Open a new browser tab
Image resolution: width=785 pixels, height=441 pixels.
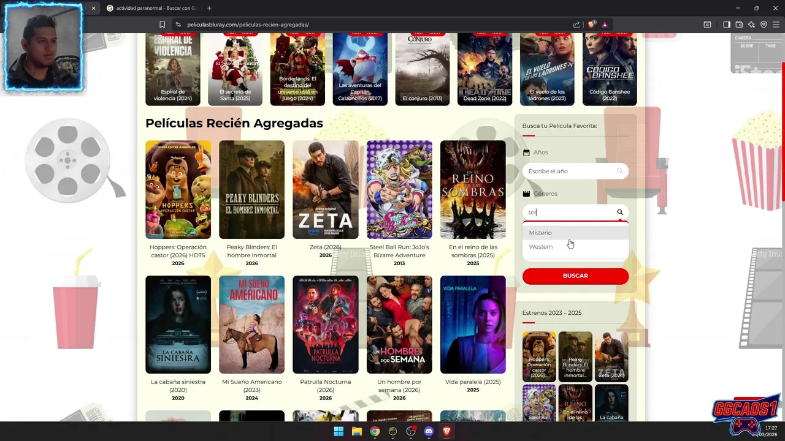[209, 8]
